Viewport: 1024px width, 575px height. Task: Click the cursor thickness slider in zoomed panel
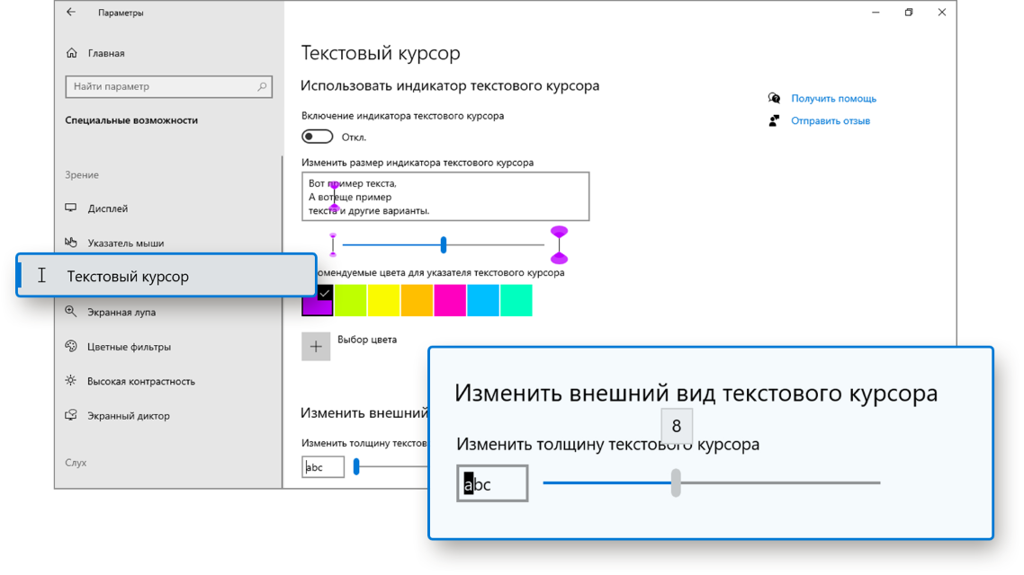pos(712,483)
